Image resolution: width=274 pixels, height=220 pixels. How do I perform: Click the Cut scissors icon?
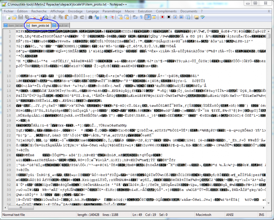pos(54,17)
